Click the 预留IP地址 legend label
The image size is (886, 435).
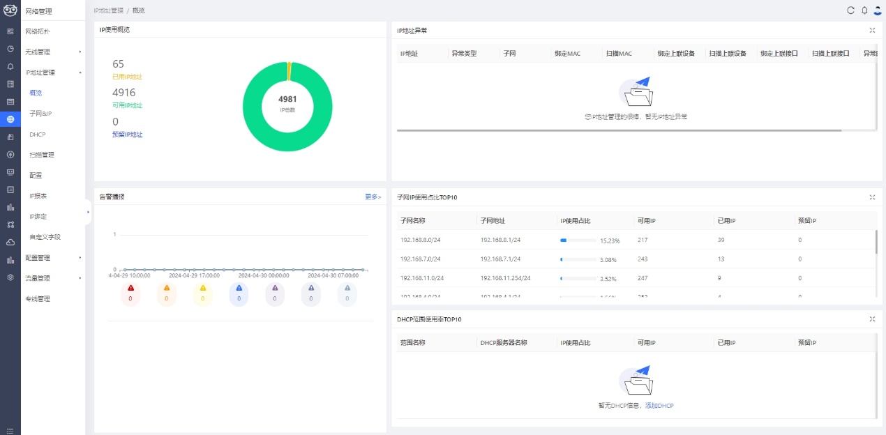click(127, 135)
